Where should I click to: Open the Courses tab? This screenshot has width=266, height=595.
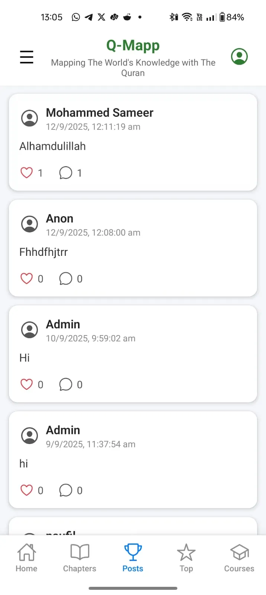(239, 557)
